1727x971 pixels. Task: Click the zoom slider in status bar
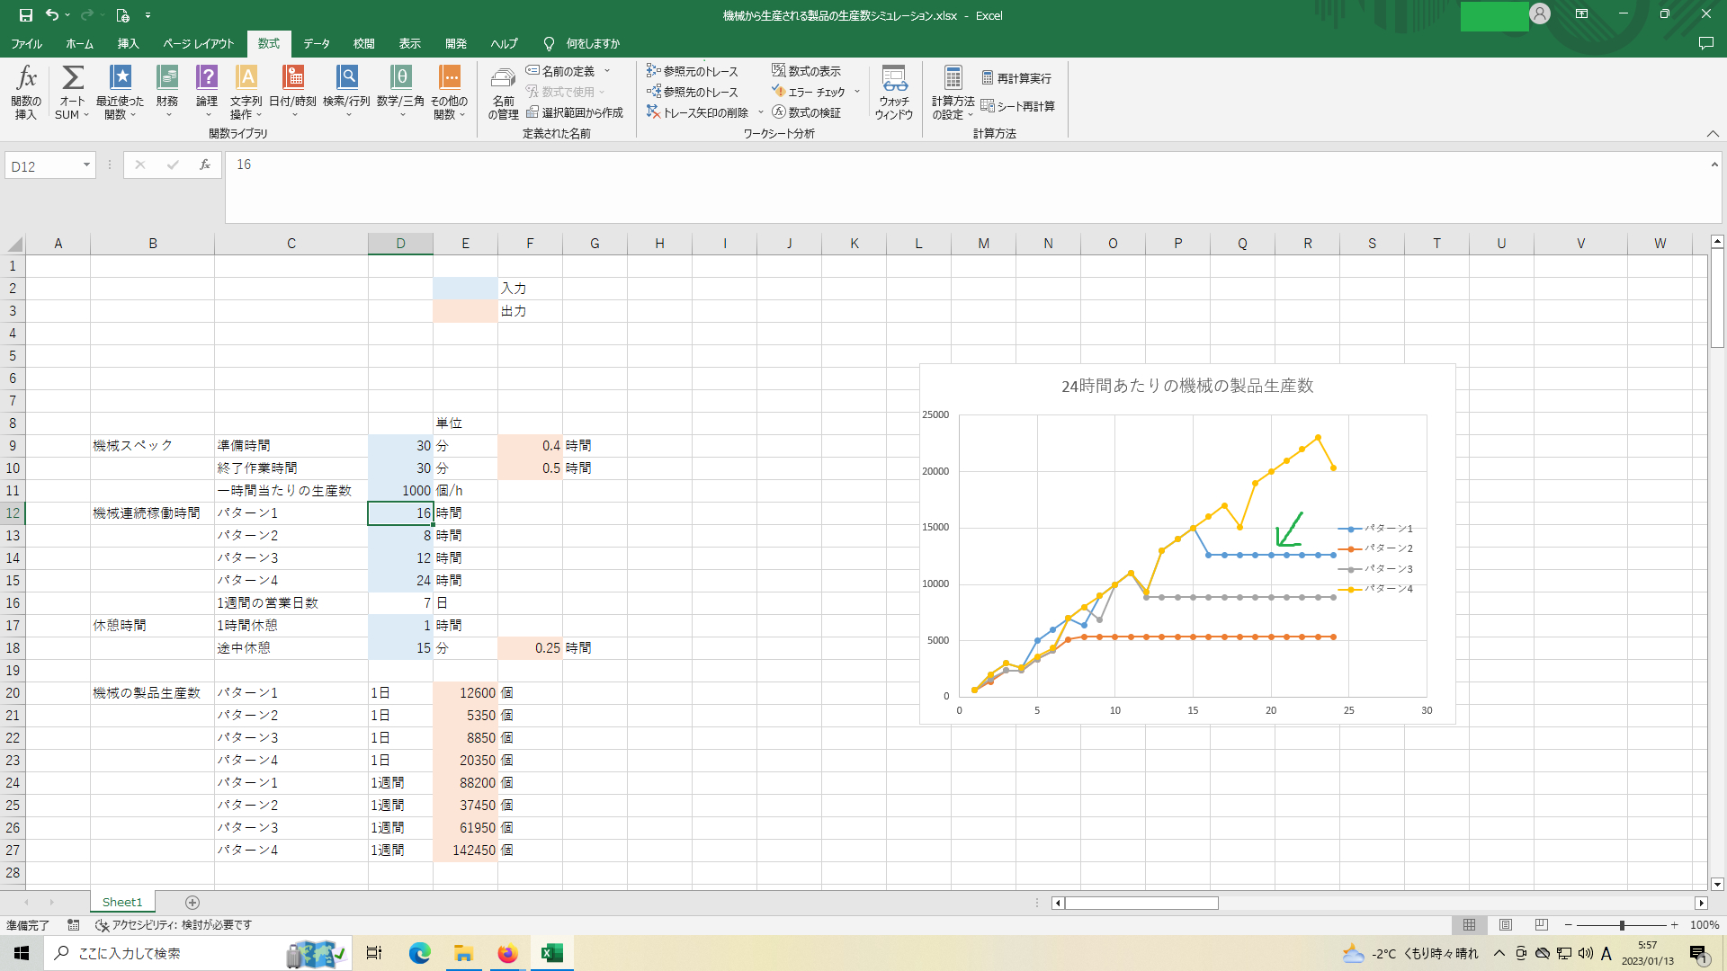click(x=1622, y=925)
